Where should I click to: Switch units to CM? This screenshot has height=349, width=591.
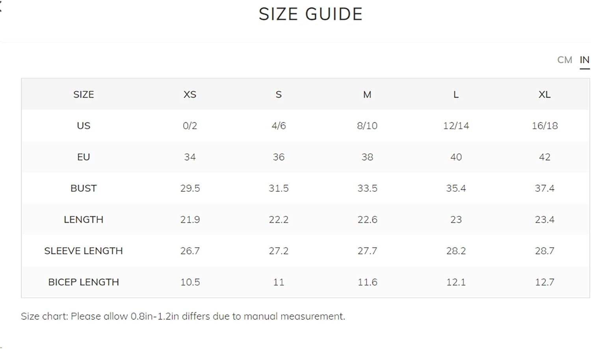click(564, 60)
